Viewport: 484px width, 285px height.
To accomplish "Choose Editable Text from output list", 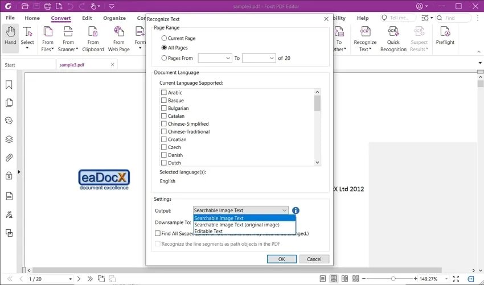I will [x=208, y=232].
